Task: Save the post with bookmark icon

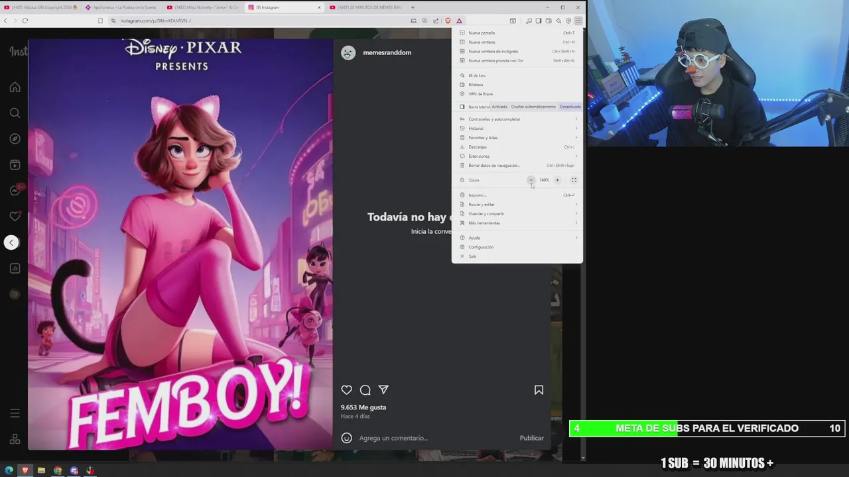Action: 539,390
